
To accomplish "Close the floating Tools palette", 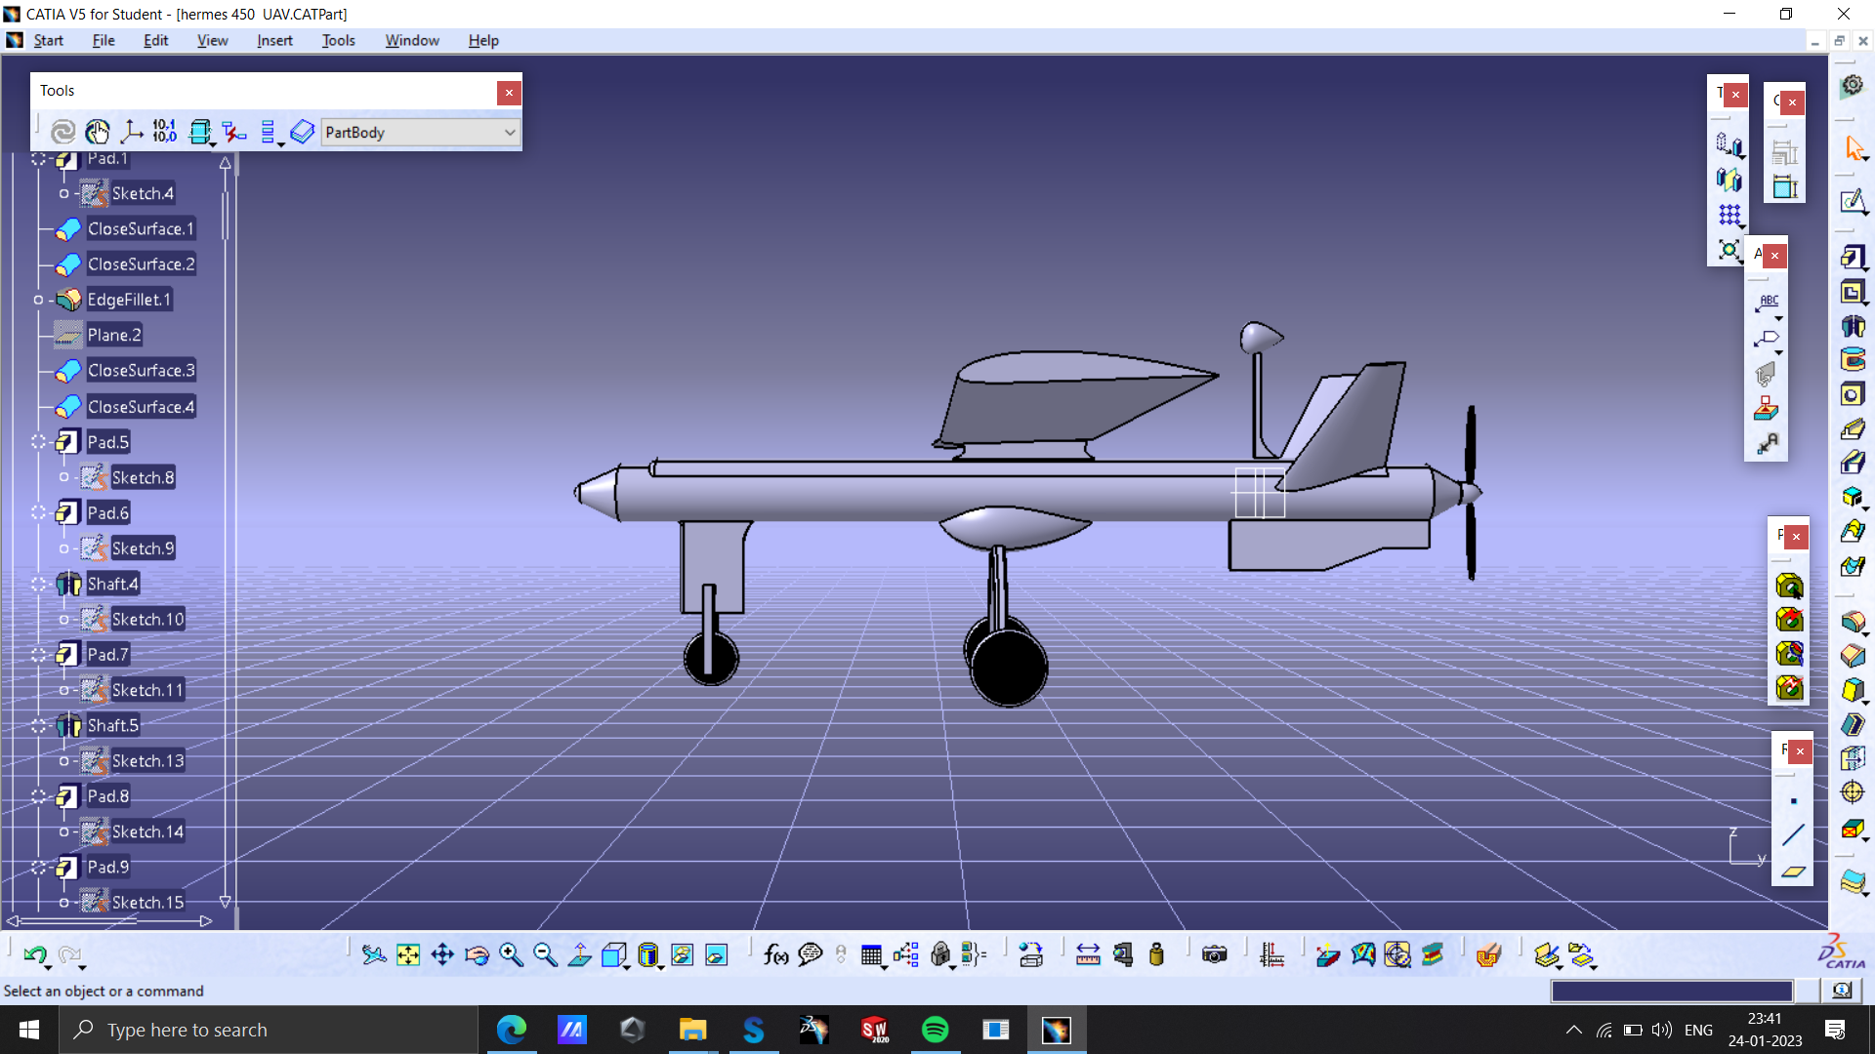I will tap(509, 93).
